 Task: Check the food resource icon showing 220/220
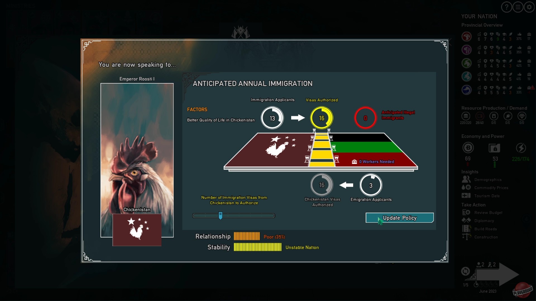(x=465, y=117)
